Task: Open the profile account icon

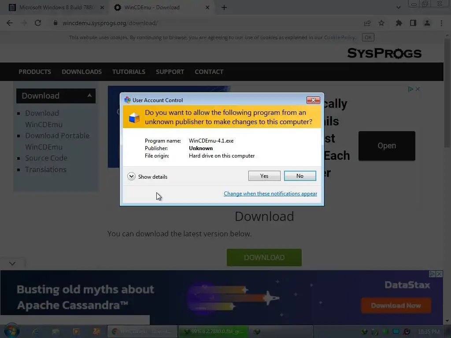Action: coord(427,23)
